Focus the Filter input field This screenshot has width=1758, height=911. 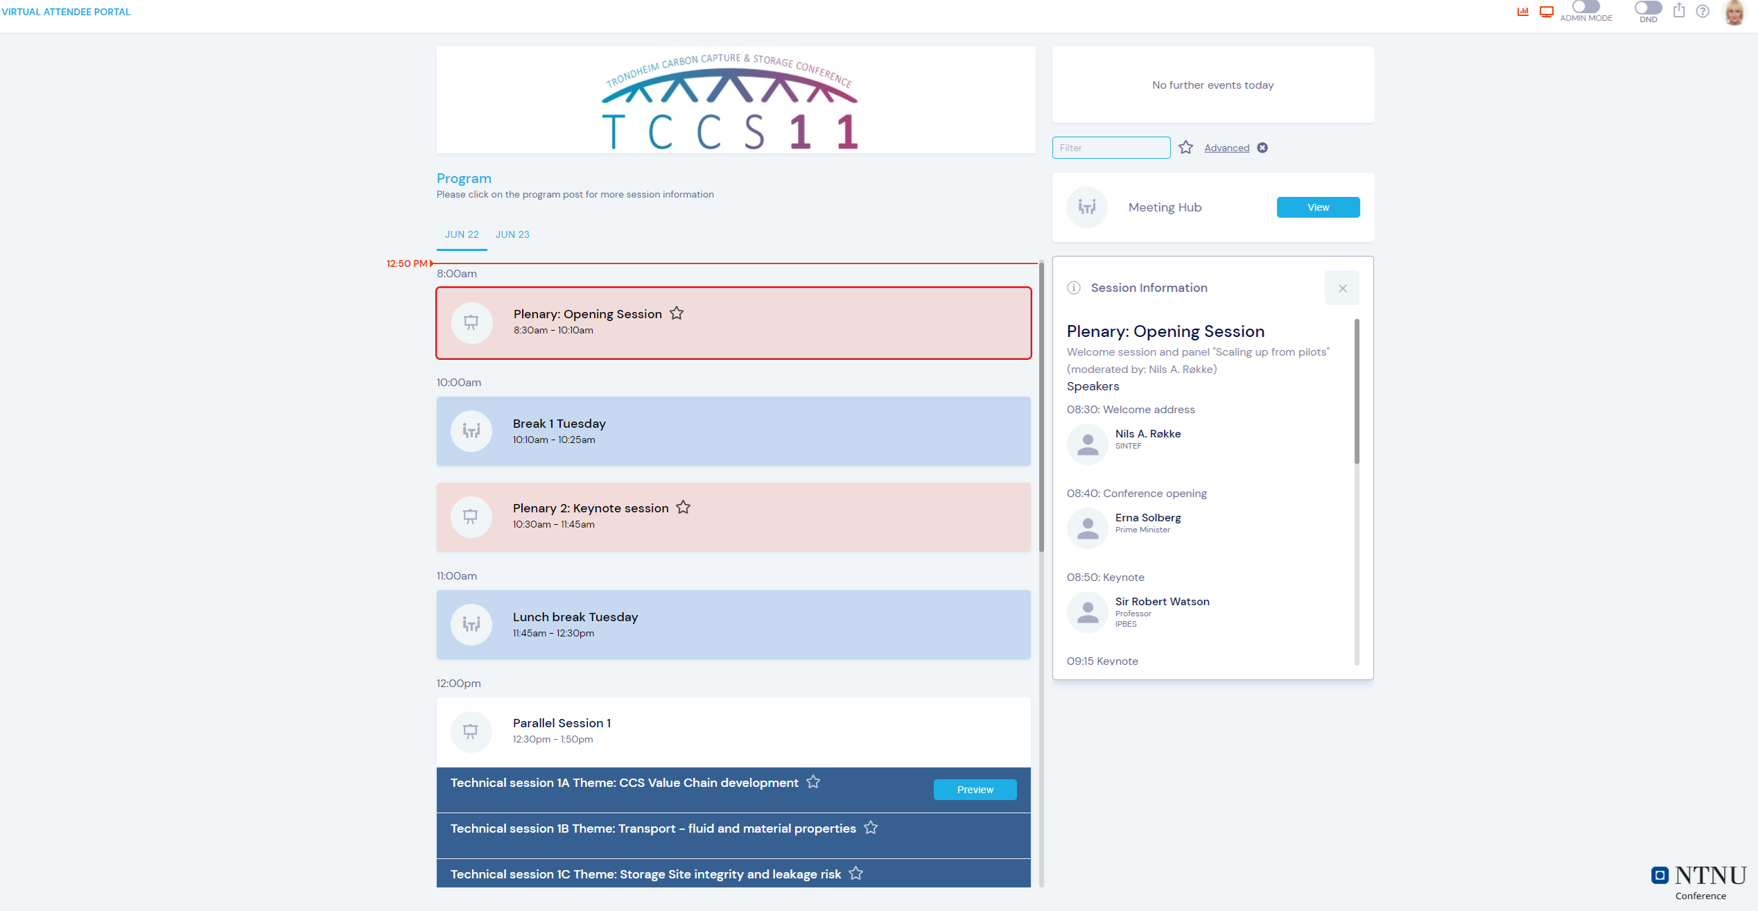click(1111, 148)
